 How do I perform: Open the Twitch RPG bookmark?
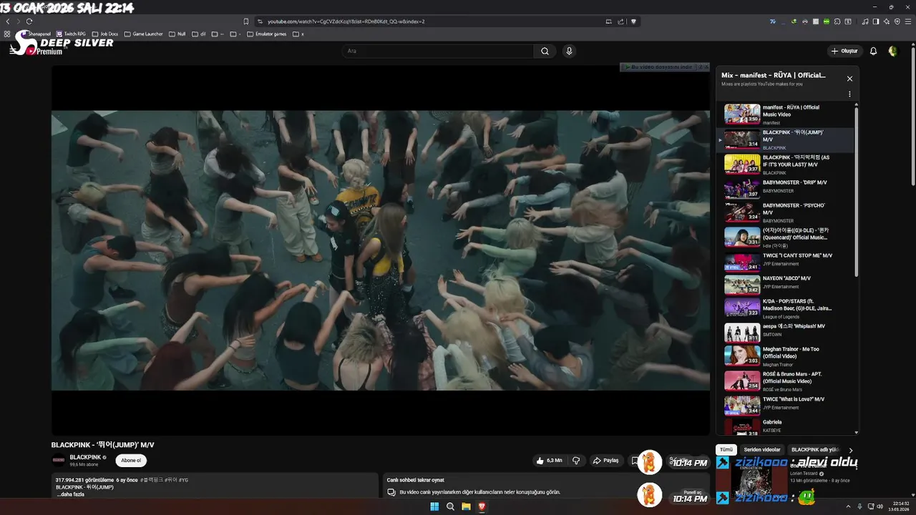(x=71, y=34)
